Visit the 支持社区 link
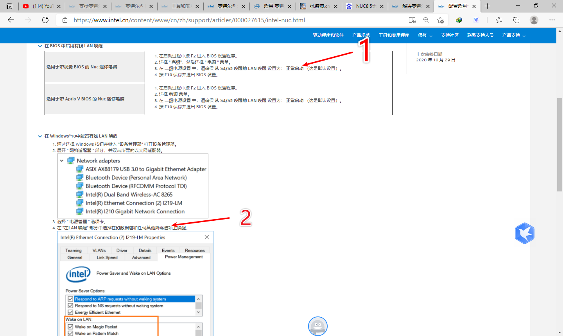The height and width of the screenshot is (336, 563). pyautogui.click(x=450, y=36)
